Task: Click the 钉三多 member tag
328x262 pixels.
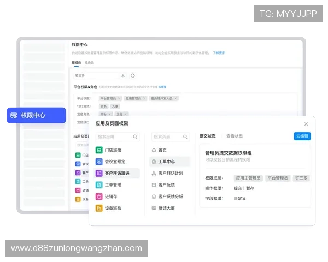Action: pyautogui.click(x=301, y=178)
